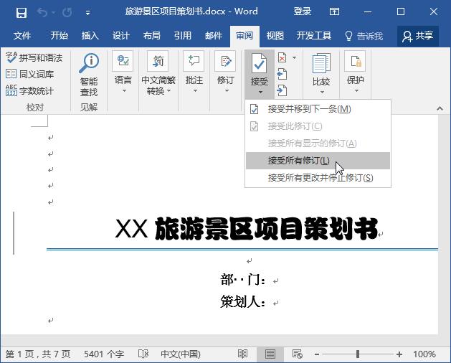This screenshot has height=363, width=451.
Task: Expand the 比较 dropdown arrow
Action: pyautogui.click(x=322, y=93)
